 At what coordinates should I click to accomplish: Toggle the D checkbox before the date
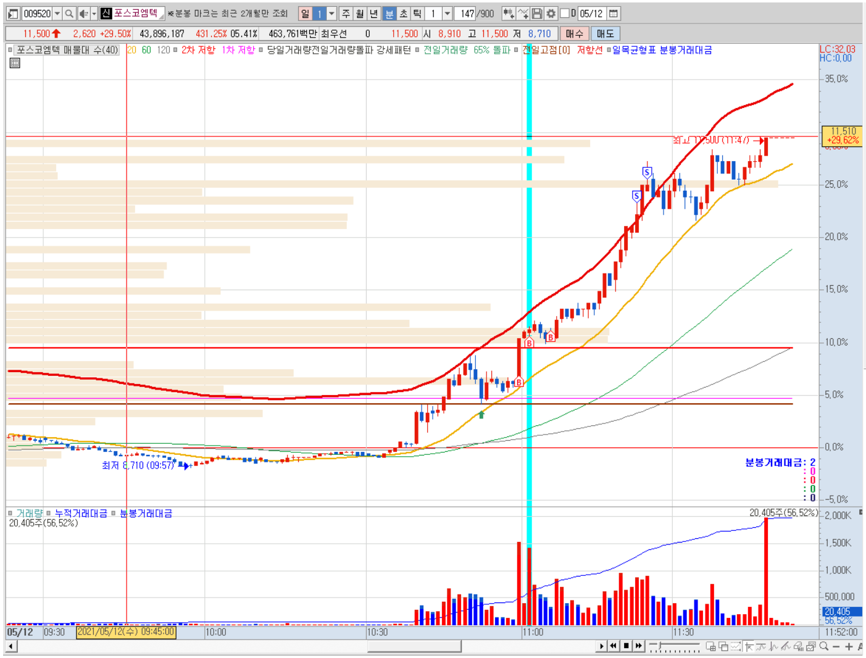tap(564, 14)
